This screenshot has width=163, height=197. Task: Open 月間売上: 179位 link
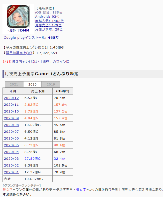pyautogui.click(x=48, y=25)
